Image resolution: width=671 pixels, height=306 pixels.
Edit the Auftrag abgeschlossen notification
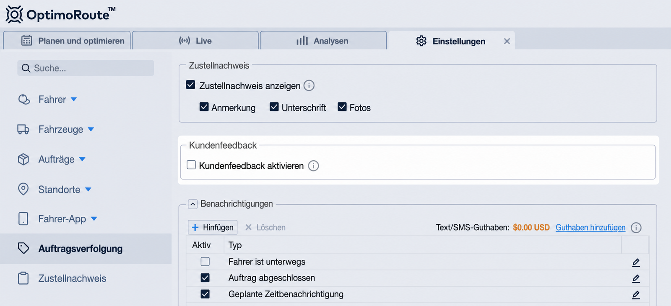(x=636, y=278)
